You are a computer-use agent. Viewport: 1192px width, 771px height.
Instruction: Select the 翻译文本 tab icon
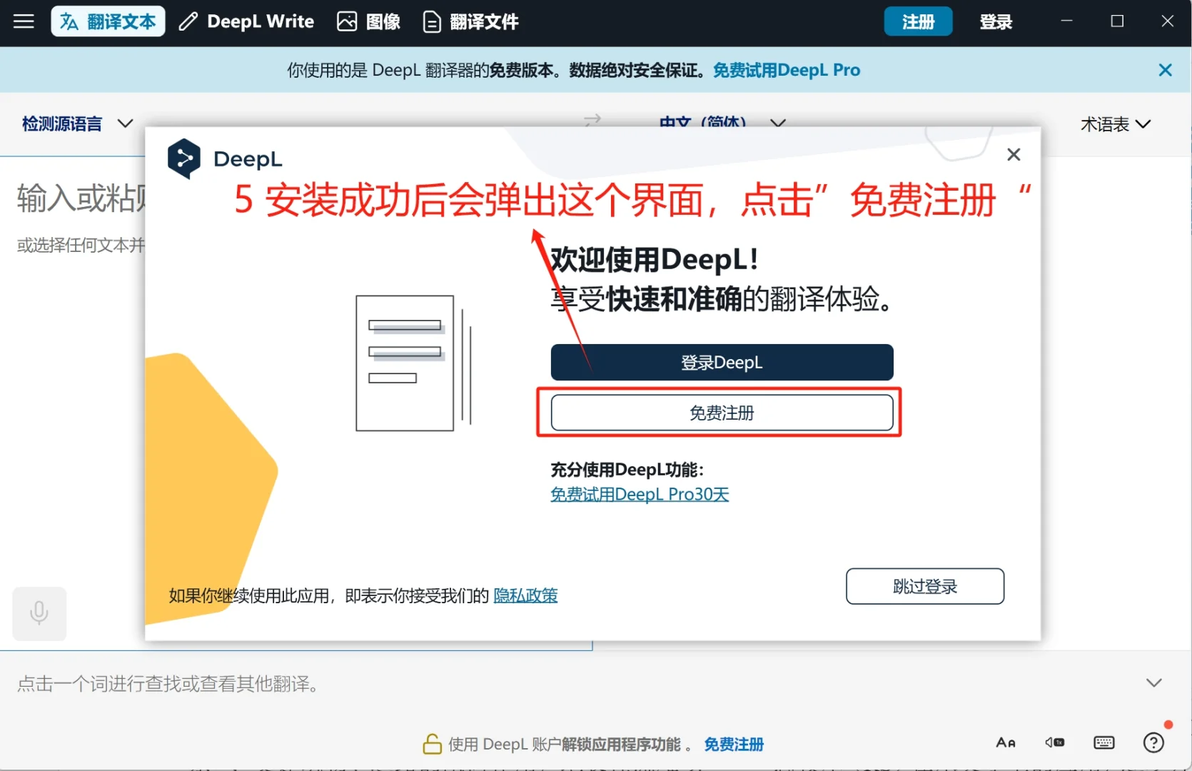point(70,21)
